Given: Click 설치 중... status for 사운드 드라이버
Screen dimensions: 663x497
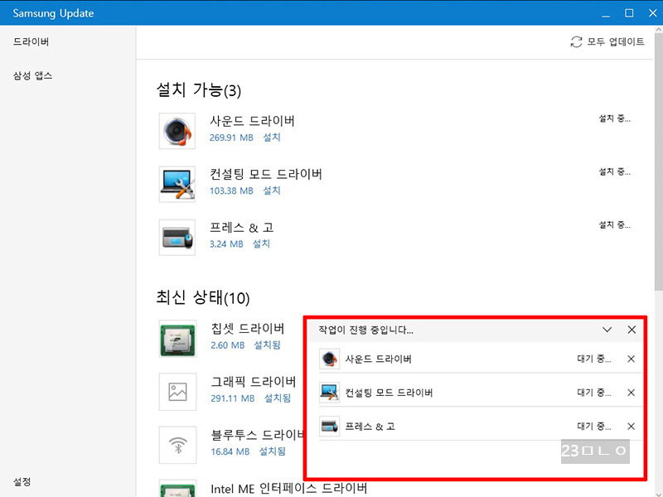Looking at the screenshot, I should 614,118.
